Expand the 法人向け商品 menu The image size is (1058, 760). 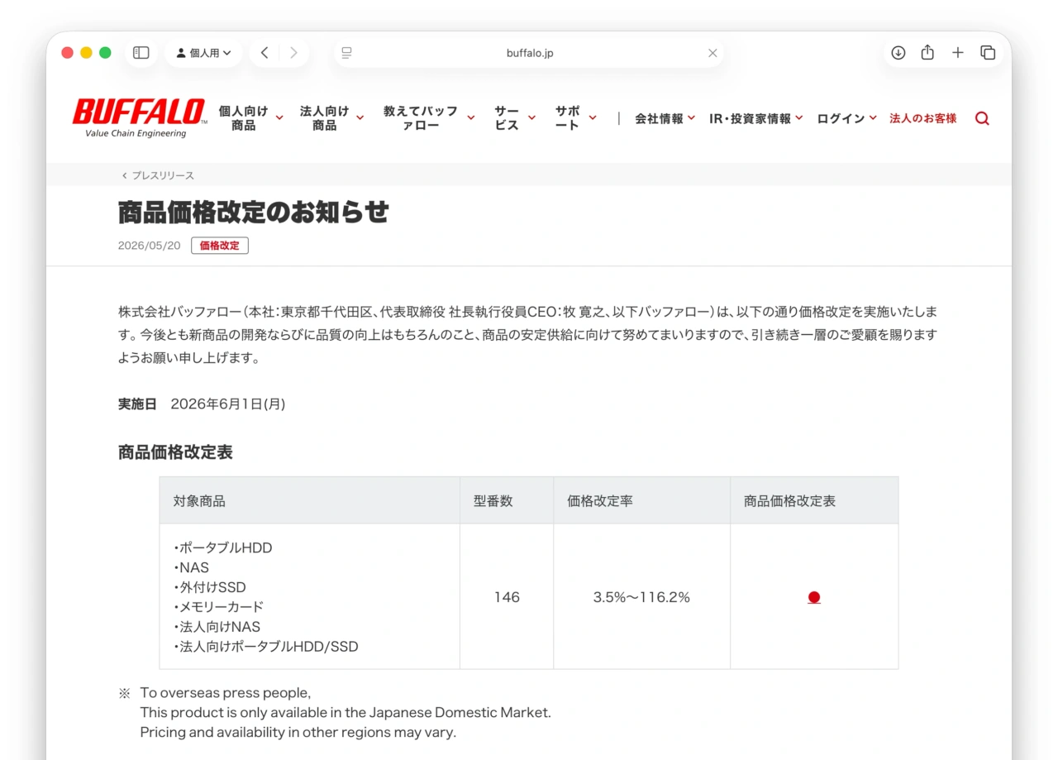tap(332, 118)
